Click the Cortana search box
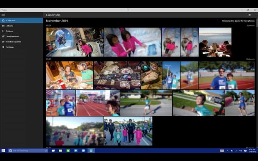 pyautogui.click(x=28, y=150)
